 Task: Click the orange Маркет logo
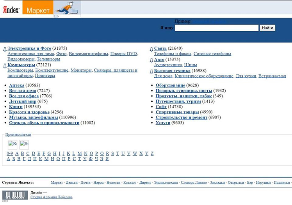click(38, 7)
